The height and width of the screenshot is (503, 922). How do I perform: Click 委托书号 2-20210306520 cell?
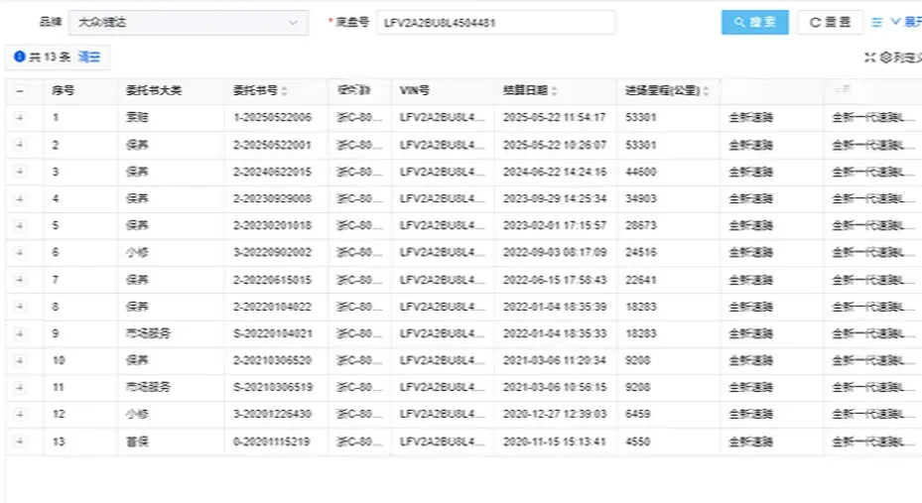pyautogui.click(x=272, y=360)
